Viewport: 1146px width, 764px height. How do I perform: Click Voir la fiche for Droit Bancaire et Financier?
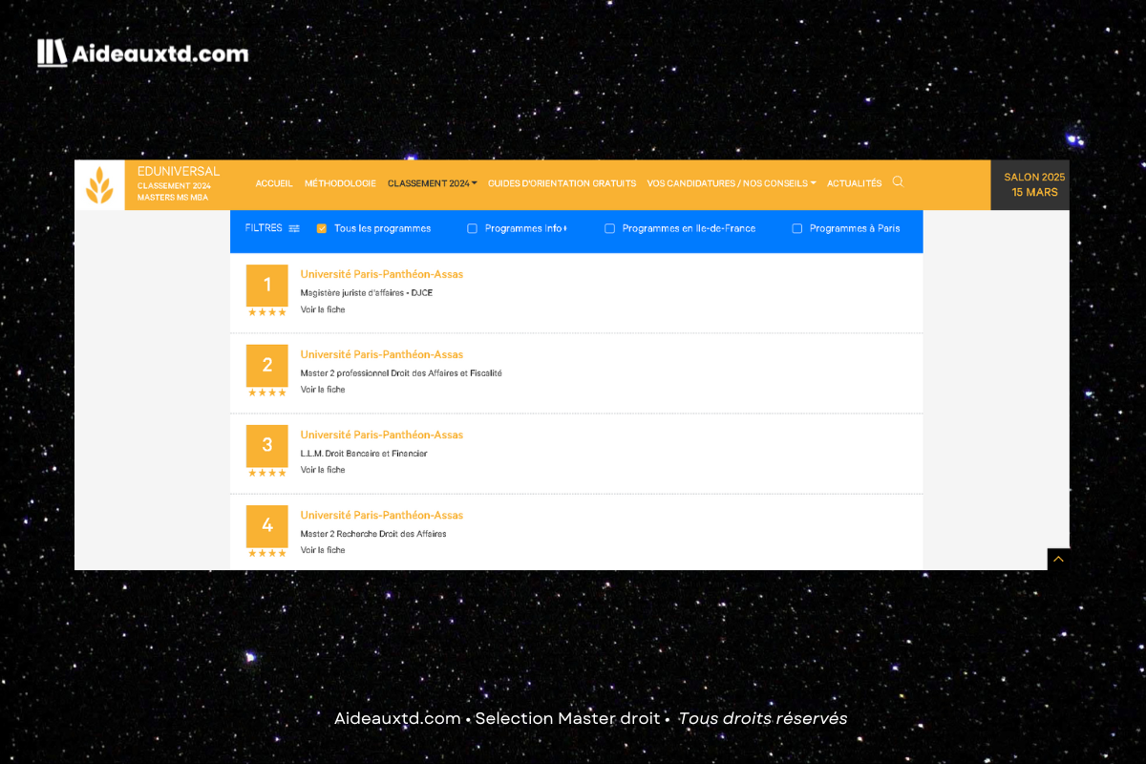click(x=323, y=470)
